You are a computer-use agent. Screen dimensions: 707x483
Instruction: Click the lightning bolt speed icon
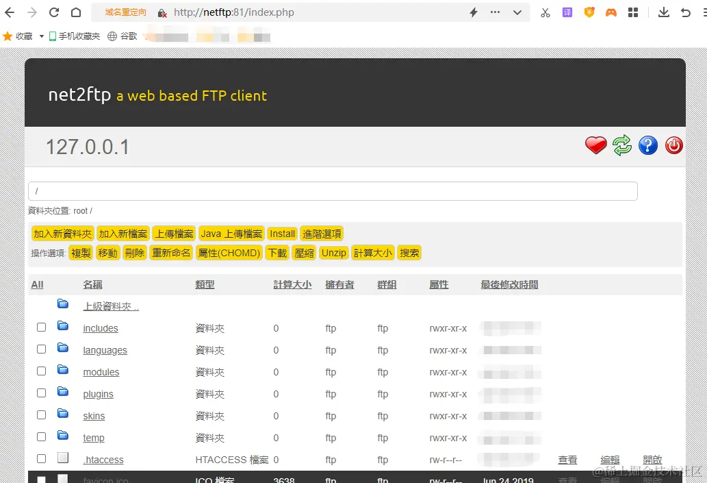click(474, 12)
